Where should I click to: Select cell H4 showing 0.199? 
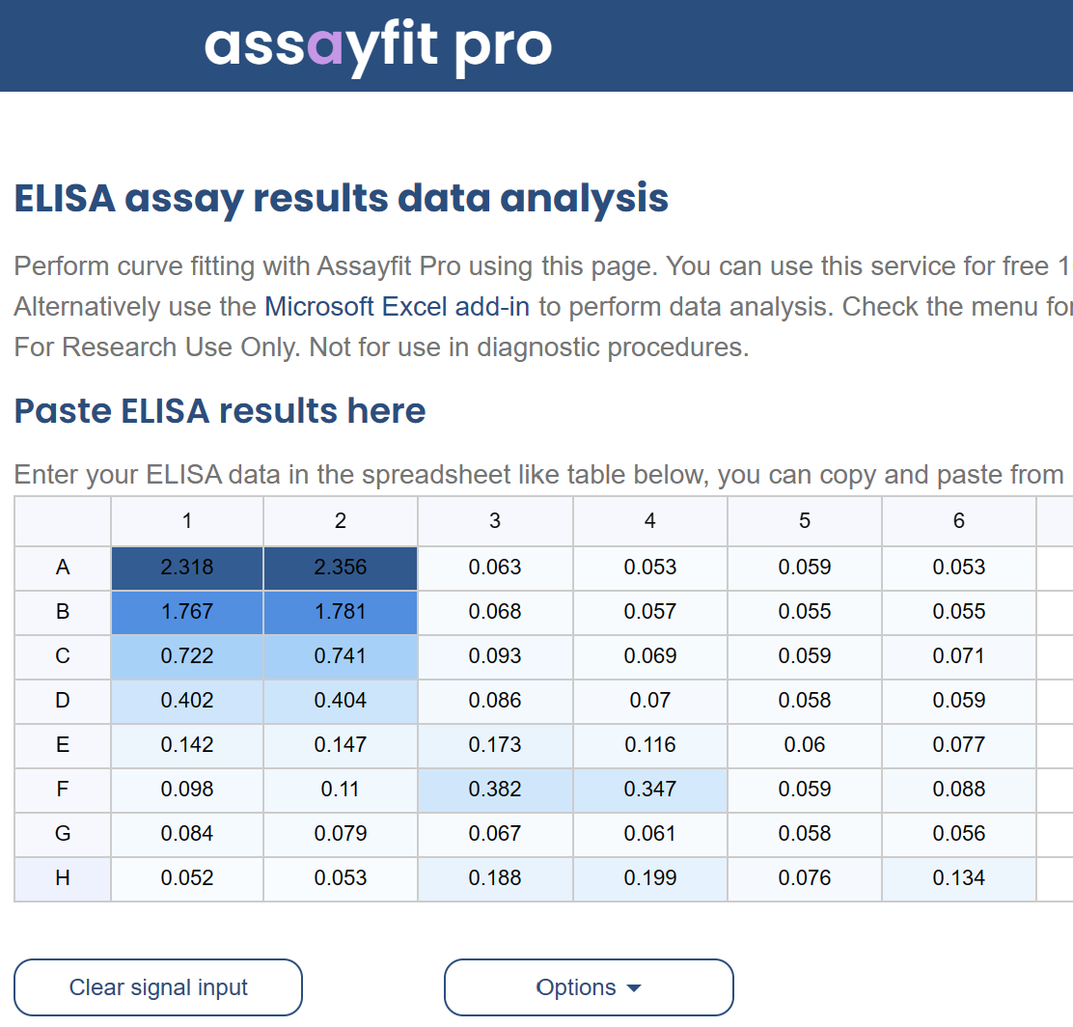click(x=649, y=878)
